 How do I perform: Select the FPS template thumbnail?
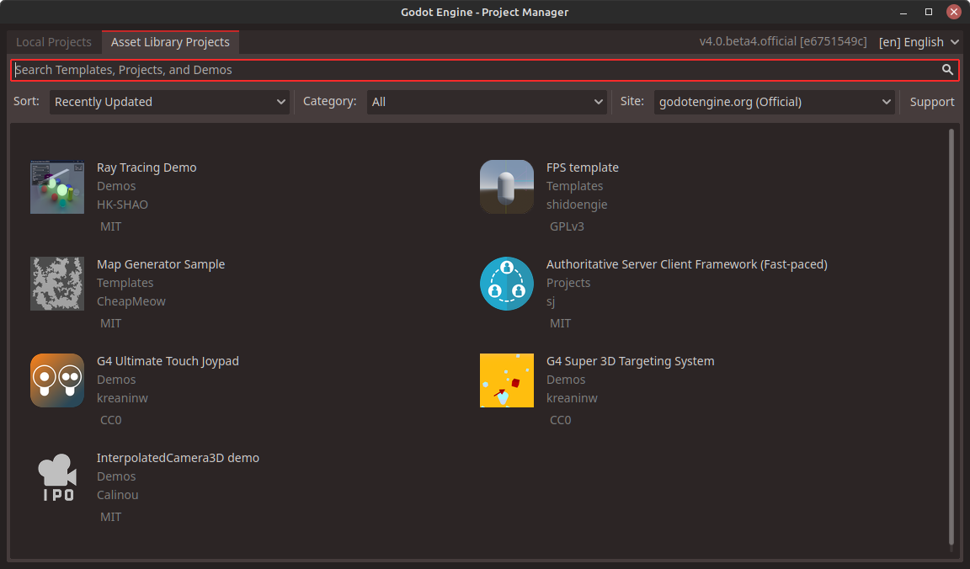[x=506, y=186]
